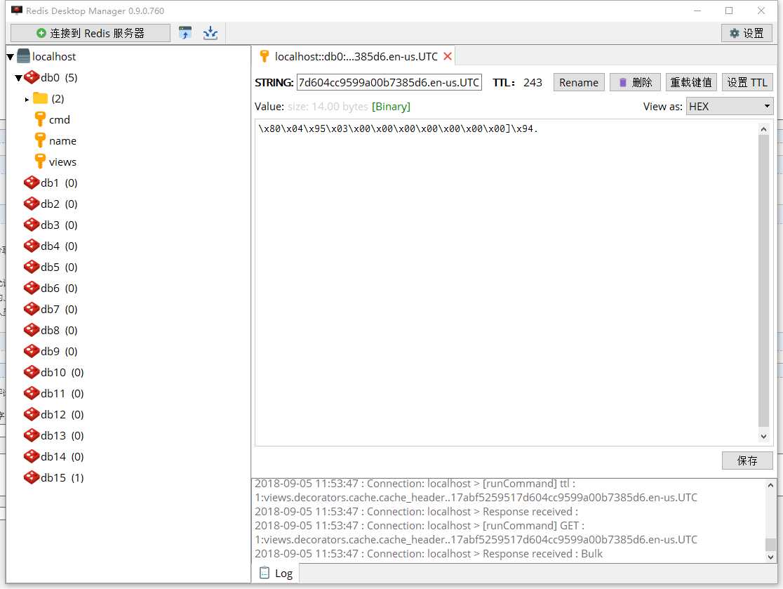Click the purple Delete key button
This screenshot has width=783, height=589.
point(635,82)
